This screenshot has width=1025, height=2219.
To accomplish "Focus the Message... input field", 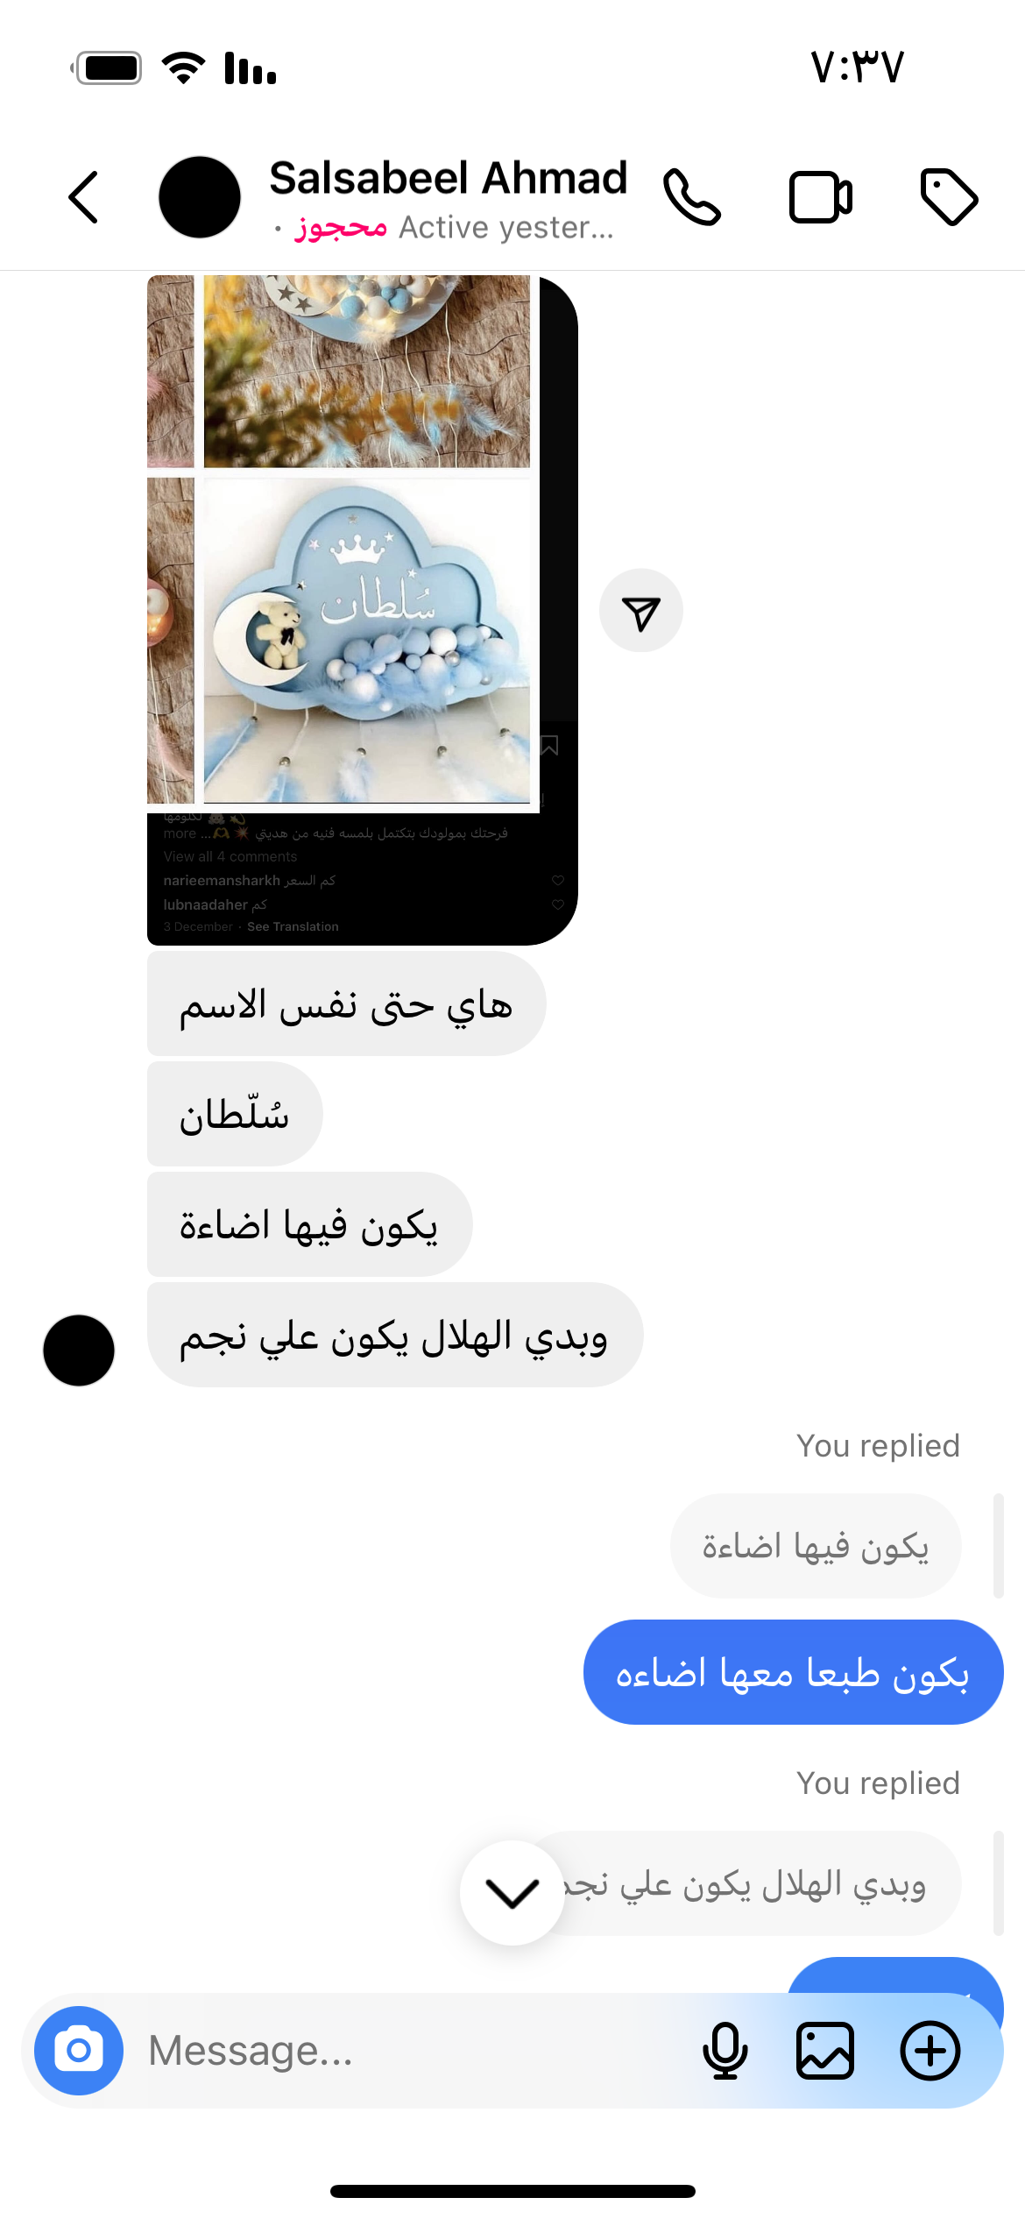I will [x=412, y=2051].
